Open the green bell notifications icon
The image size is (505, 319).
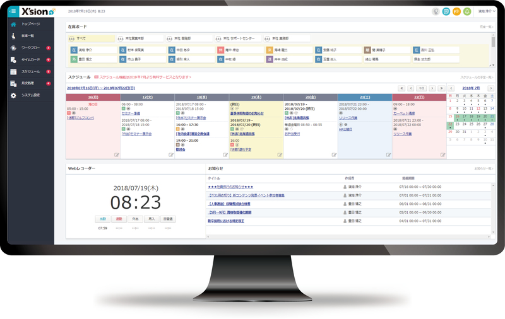[x=467, y=11]
